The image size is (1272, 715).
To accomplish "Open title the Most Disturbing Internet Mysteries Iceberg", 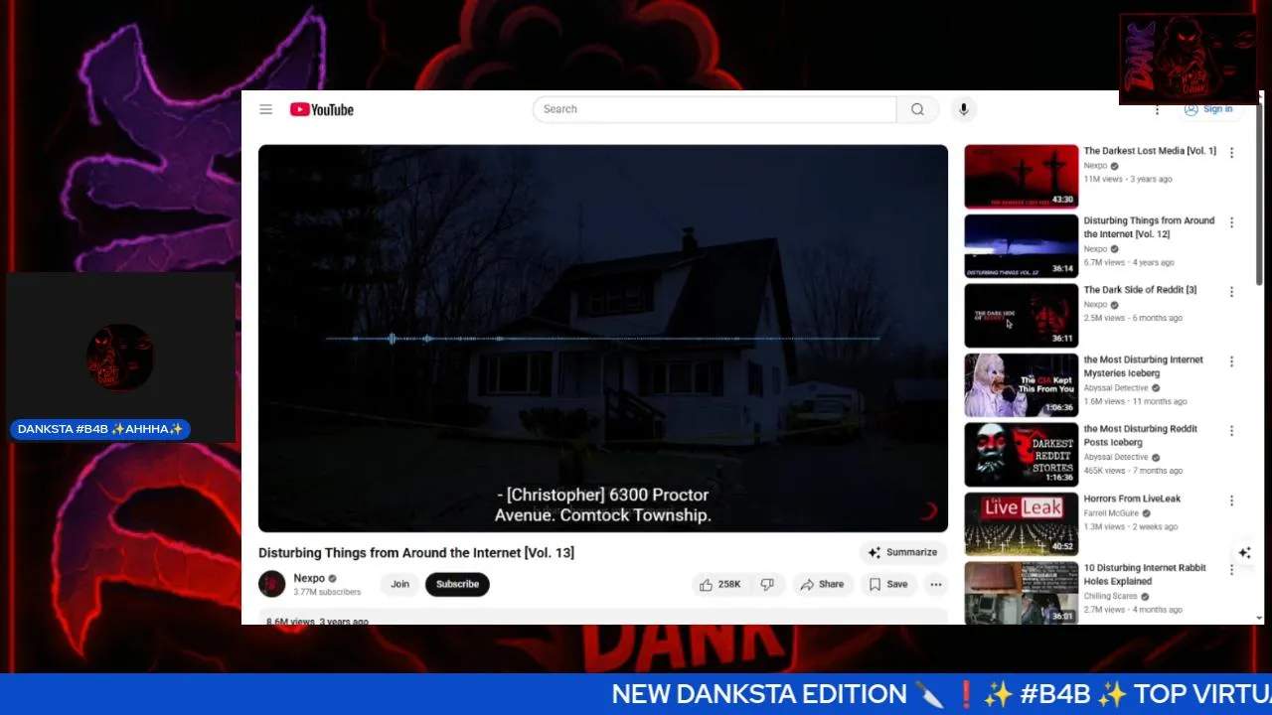I will 1143,366.
